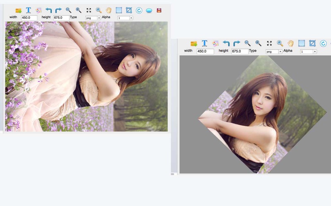Reset zoom to actual size, left window

[98, 10]
